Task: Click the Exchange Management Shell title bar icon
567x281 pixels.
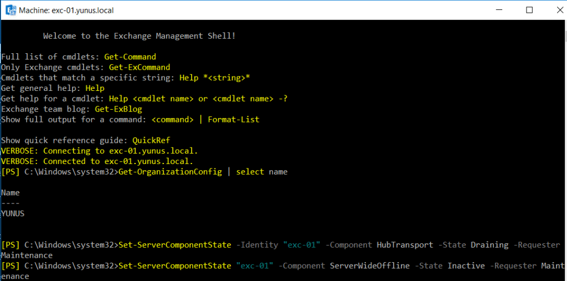Action: [x=9, y=10]
